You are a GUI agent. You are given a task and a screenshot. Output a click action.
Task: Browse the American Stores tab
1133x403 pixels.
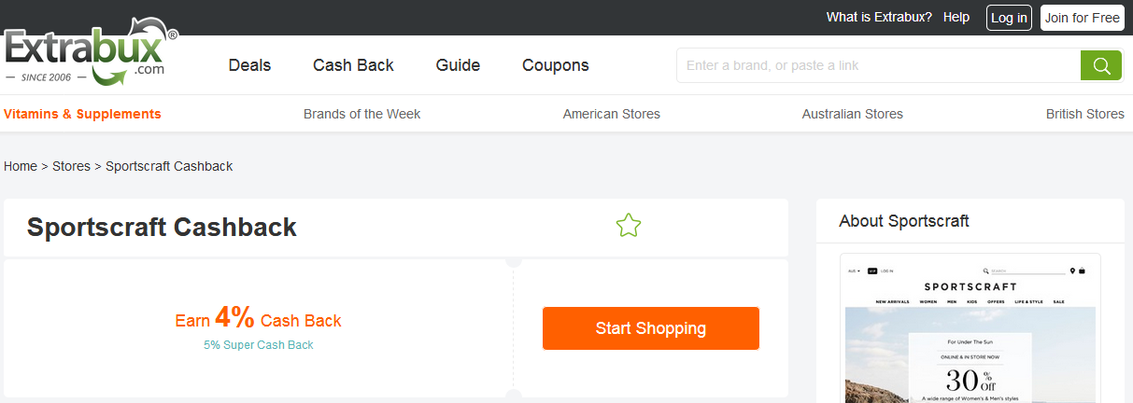(x=611, y=114)
